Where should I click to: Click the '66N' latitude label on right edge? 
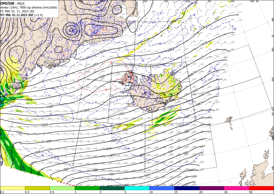tap(272, 49)
